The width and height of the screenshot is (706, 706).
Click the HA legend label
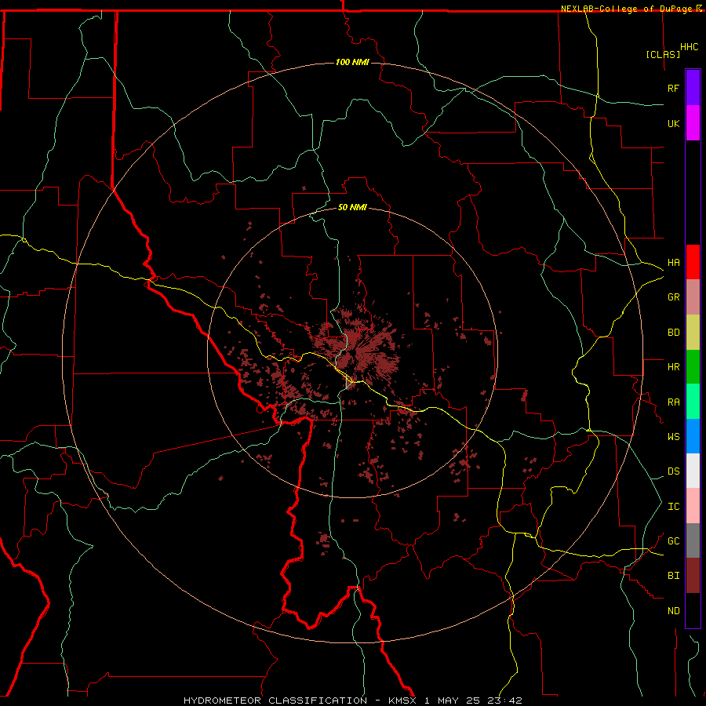(673, 263)
